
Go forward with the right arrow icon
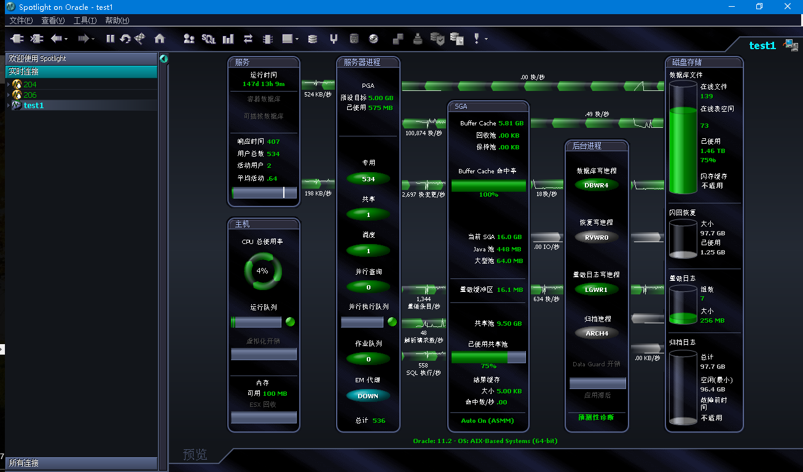[84, 39]
